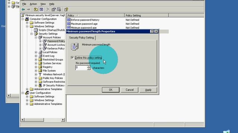Select the Security Policy Setting tab
The width and height of the screenshot is (238, 133).
(81, 38)
